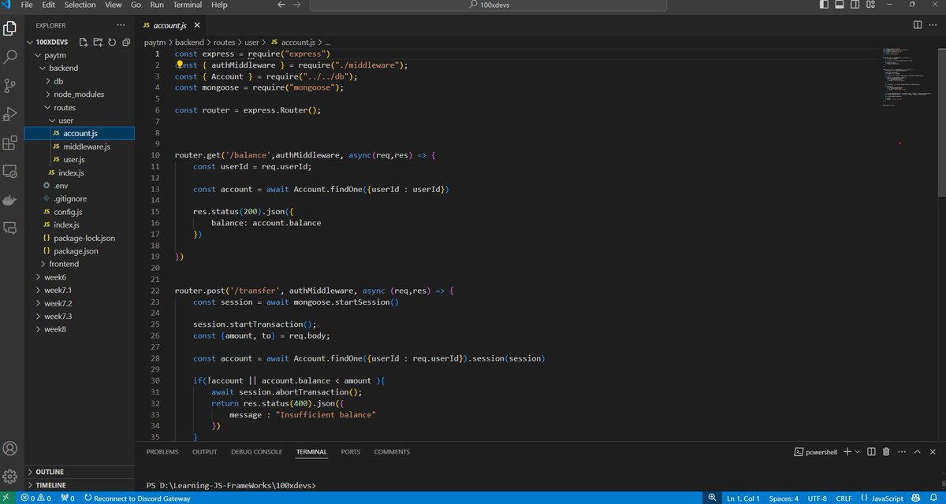This screenshot has height=504, width=946.
Task: Open Explorer views and more actions menu
Action: pos(120,25)
